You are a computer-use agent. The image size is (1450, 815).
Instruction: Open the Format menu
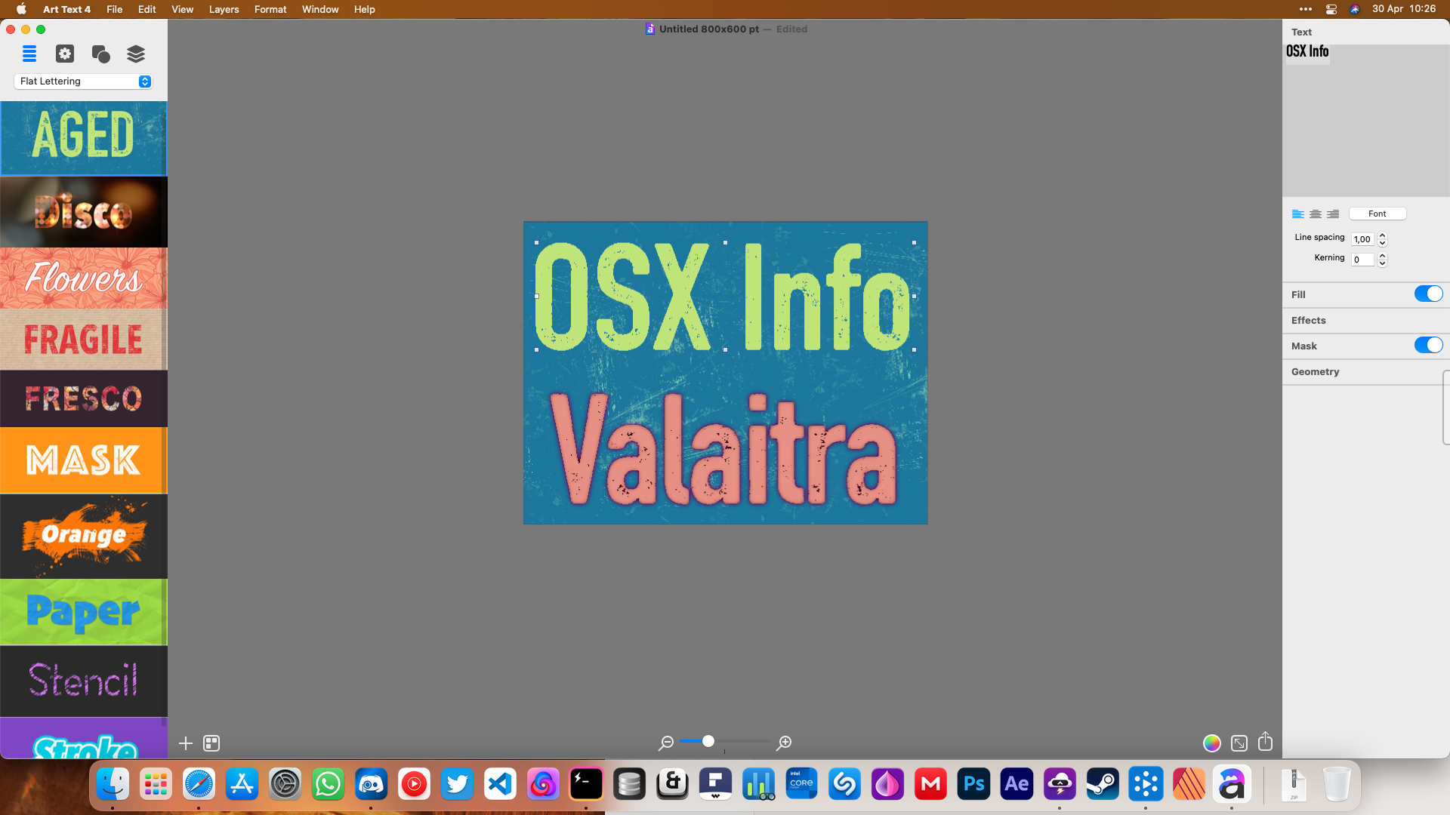coord(270,9)
